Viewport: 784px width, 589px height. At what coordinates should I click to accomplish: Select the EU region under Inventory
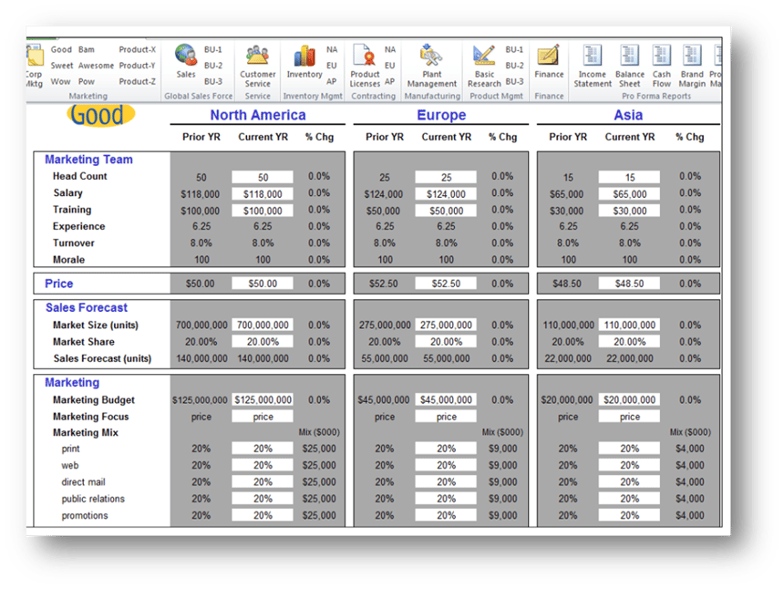point(333,65)
